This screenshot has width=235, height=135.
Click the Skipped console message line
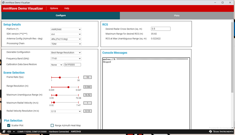click(x=107, y=62)
